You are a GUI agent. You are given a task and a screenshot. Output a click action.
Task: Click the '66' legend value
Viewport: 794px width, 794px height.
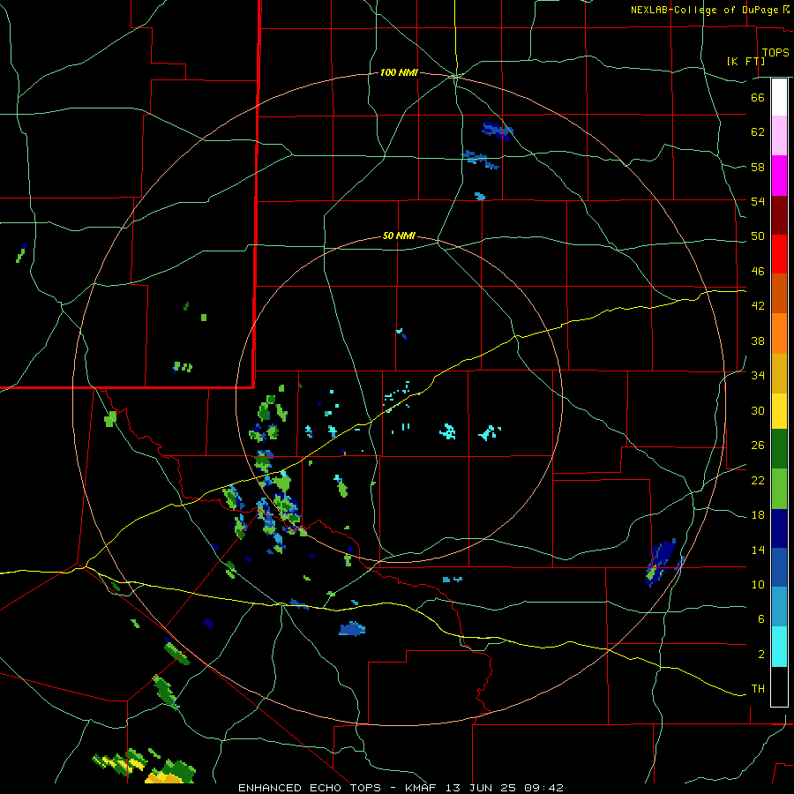coord(758,97)
